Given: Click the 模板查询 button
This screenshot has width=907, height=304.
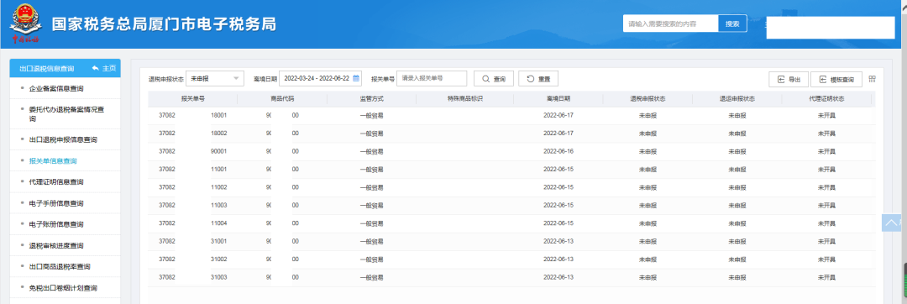Looking at the screenshot, I should tap(836, 79).
